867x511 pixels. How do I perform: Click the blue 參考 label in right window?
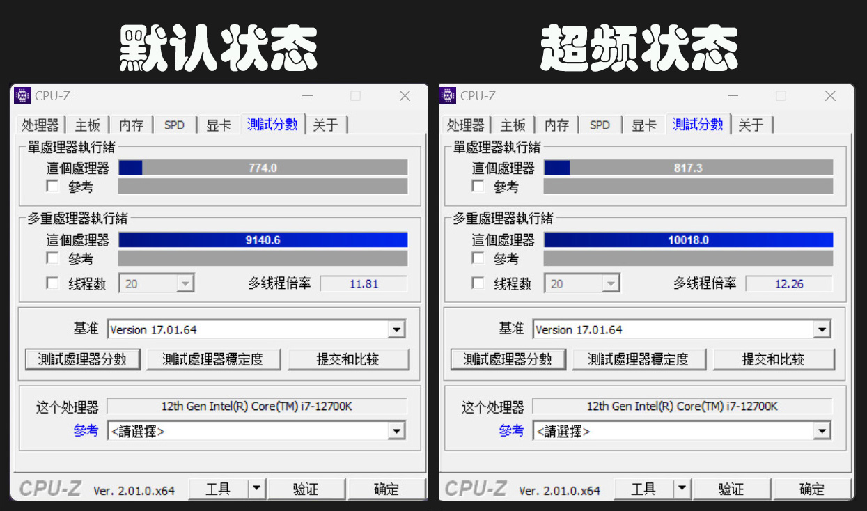[x=511, y=430]
